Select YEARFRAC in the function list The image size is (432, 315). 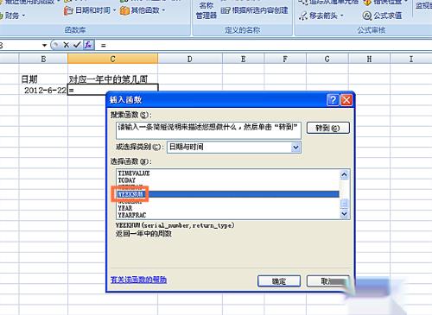[228, 215]
